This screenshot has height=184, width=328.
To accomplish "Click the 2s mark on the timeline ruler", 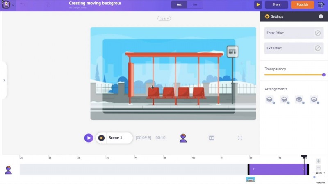I will [78, 158].
